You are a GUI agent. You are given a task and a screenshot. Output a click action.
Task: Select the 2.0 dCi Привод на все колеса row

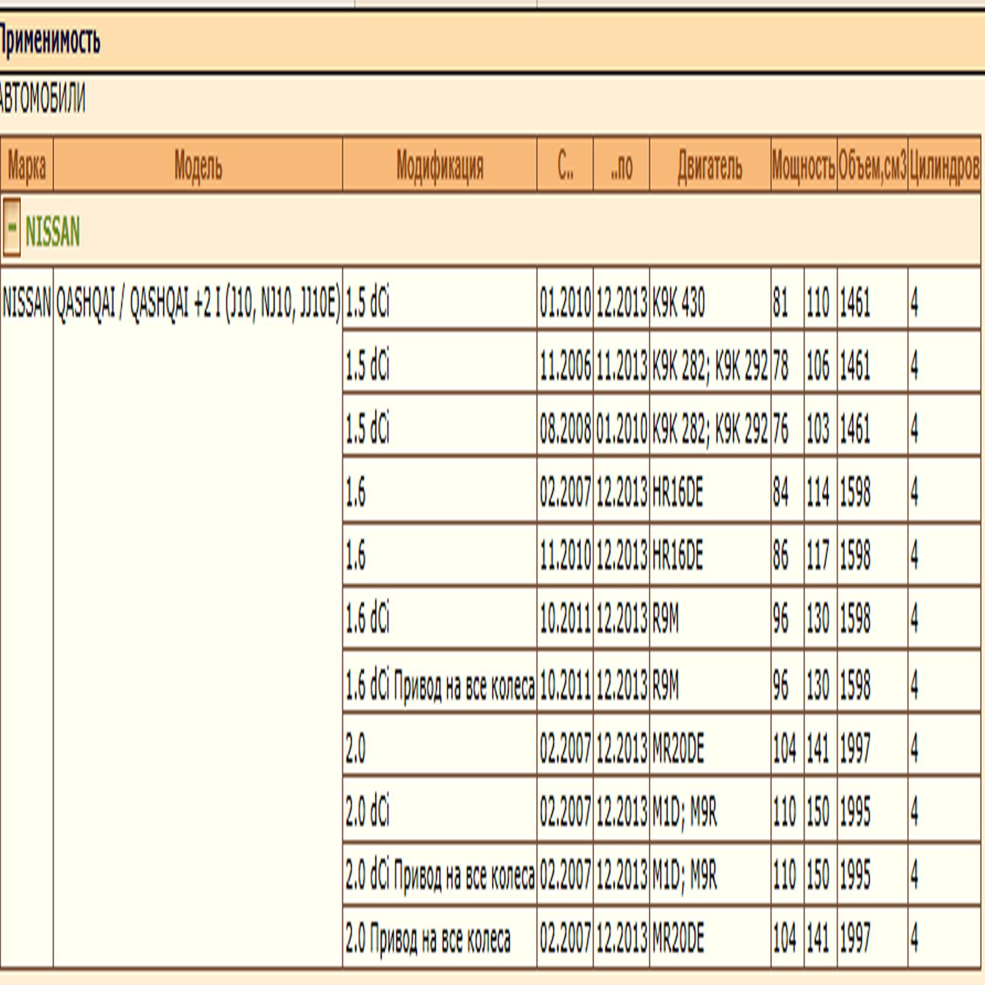(440, 876)
